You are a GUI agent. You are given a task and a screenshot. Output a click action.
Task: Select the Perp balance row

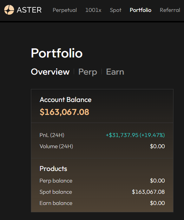[x=102, y=180]
